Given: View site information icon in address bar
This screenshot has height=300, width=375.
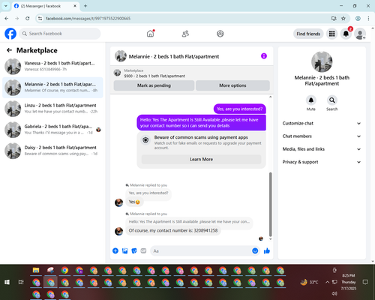Looking at the screenshot, I should click(x=40, y=19).
